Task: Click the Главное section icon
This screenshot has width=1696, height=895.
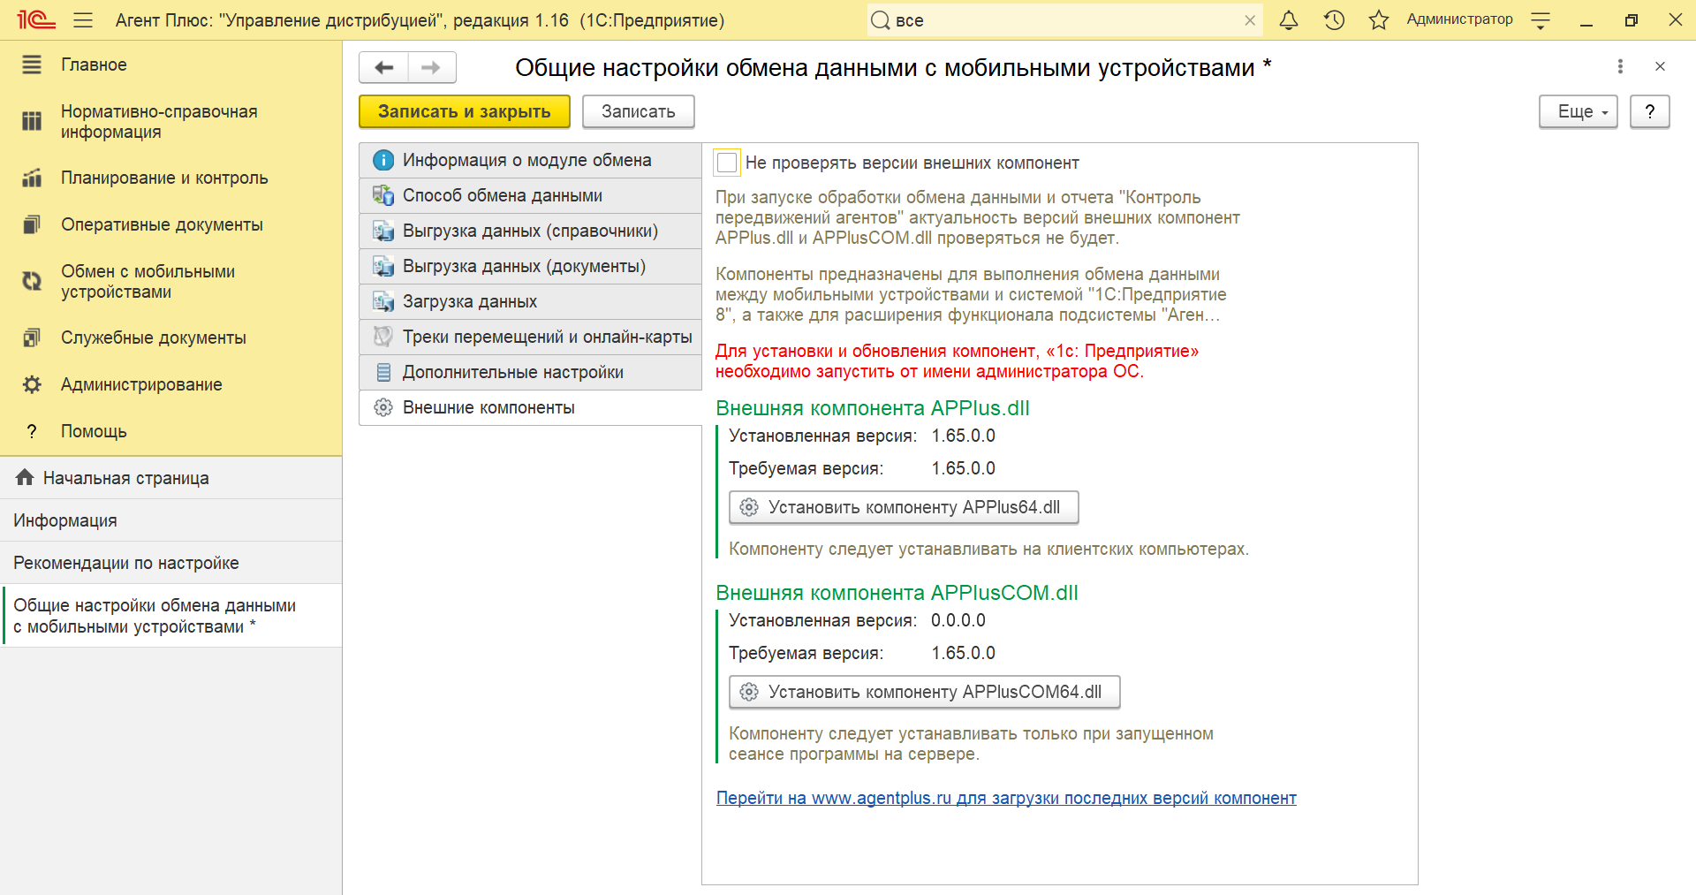Action: [x=32, y=64]
